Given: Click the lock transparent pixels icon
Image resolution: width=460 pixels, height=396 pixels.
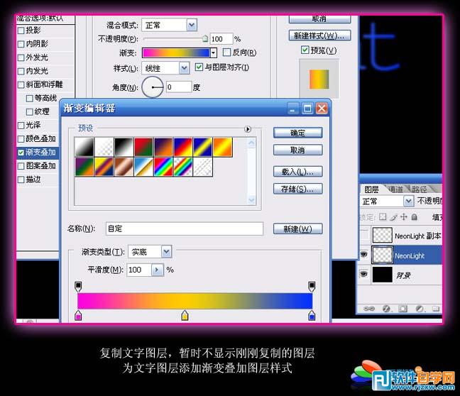Looking at the screenshot, I should 383,217.
